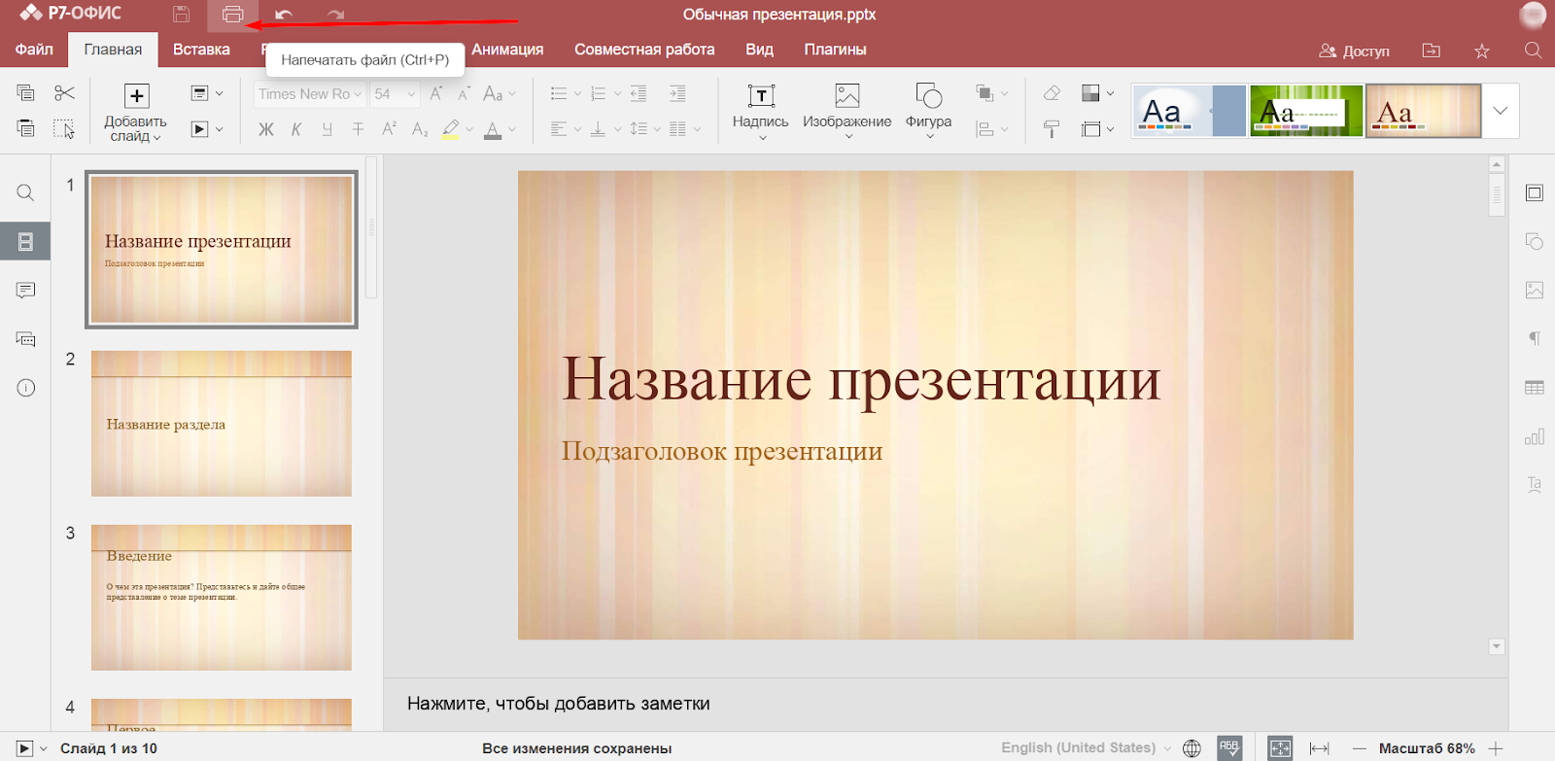Open table settings in right sidebar
This screenshot has width=1555, height=761.
click(1534, 388)
